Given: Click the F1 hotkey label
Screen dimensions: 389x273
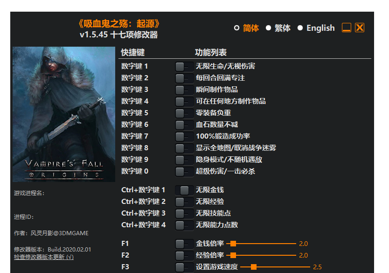Looking at the screenshot, I should pos(125,244).
